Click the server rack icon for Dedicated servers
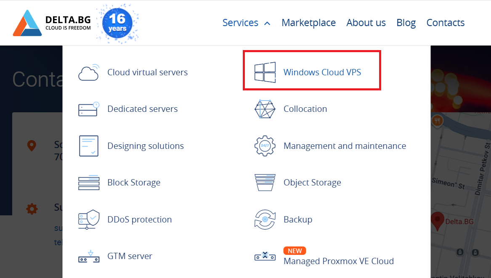 tap(89, 109)
